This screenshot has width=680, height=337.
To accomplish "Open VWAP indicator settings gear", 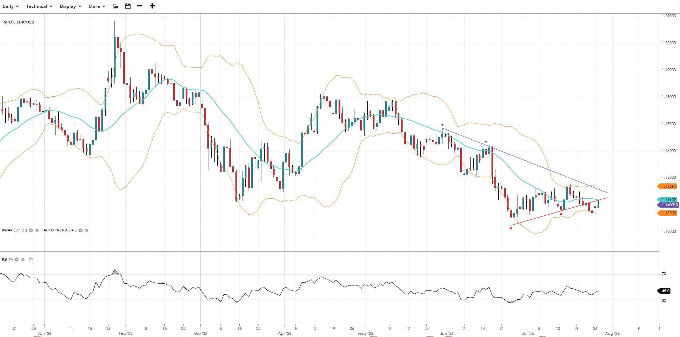I will (x=31, y=230).
